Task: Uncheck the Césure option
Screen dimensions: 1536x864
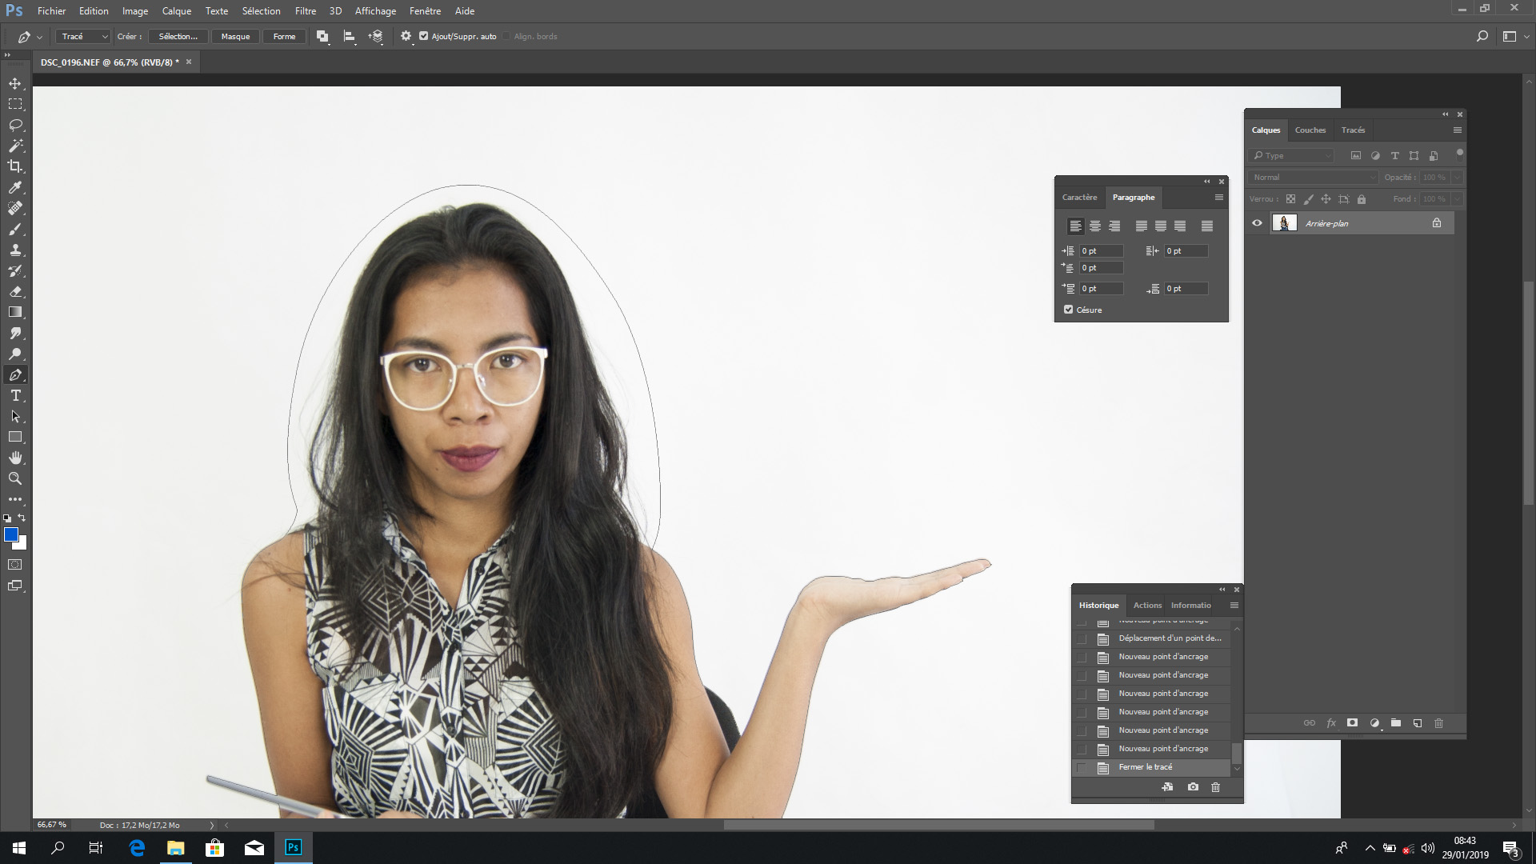Action: 1068,309
